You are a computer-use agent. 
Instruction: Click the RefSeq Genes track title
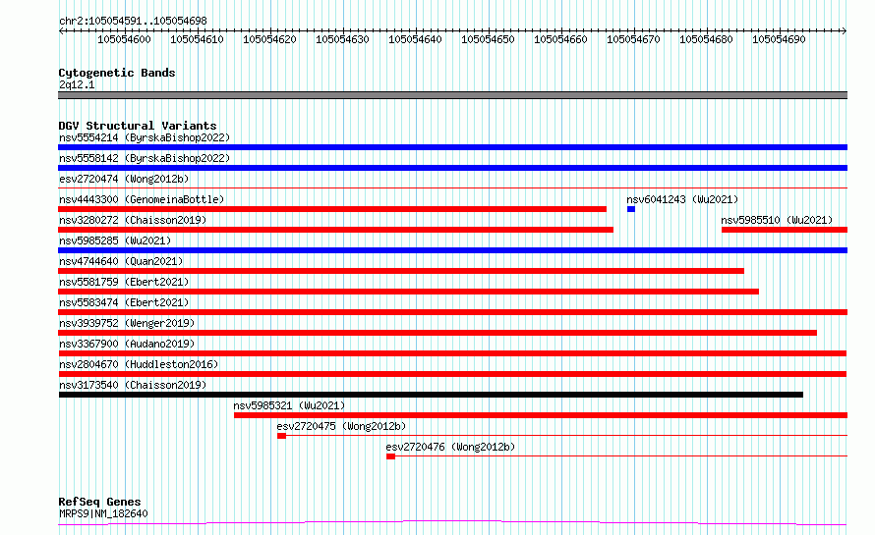[99, 502]
